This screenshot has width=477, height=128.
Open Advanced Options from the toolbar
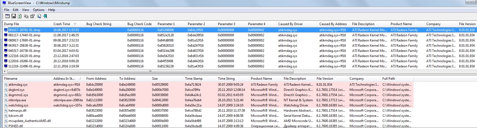(7, 16)
